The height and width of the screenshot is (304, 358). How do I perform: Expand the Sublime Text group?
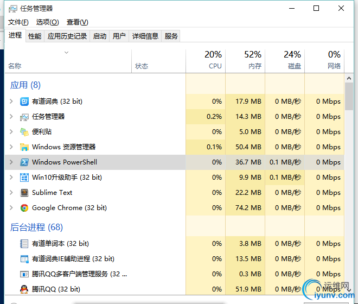pos(11,193)
